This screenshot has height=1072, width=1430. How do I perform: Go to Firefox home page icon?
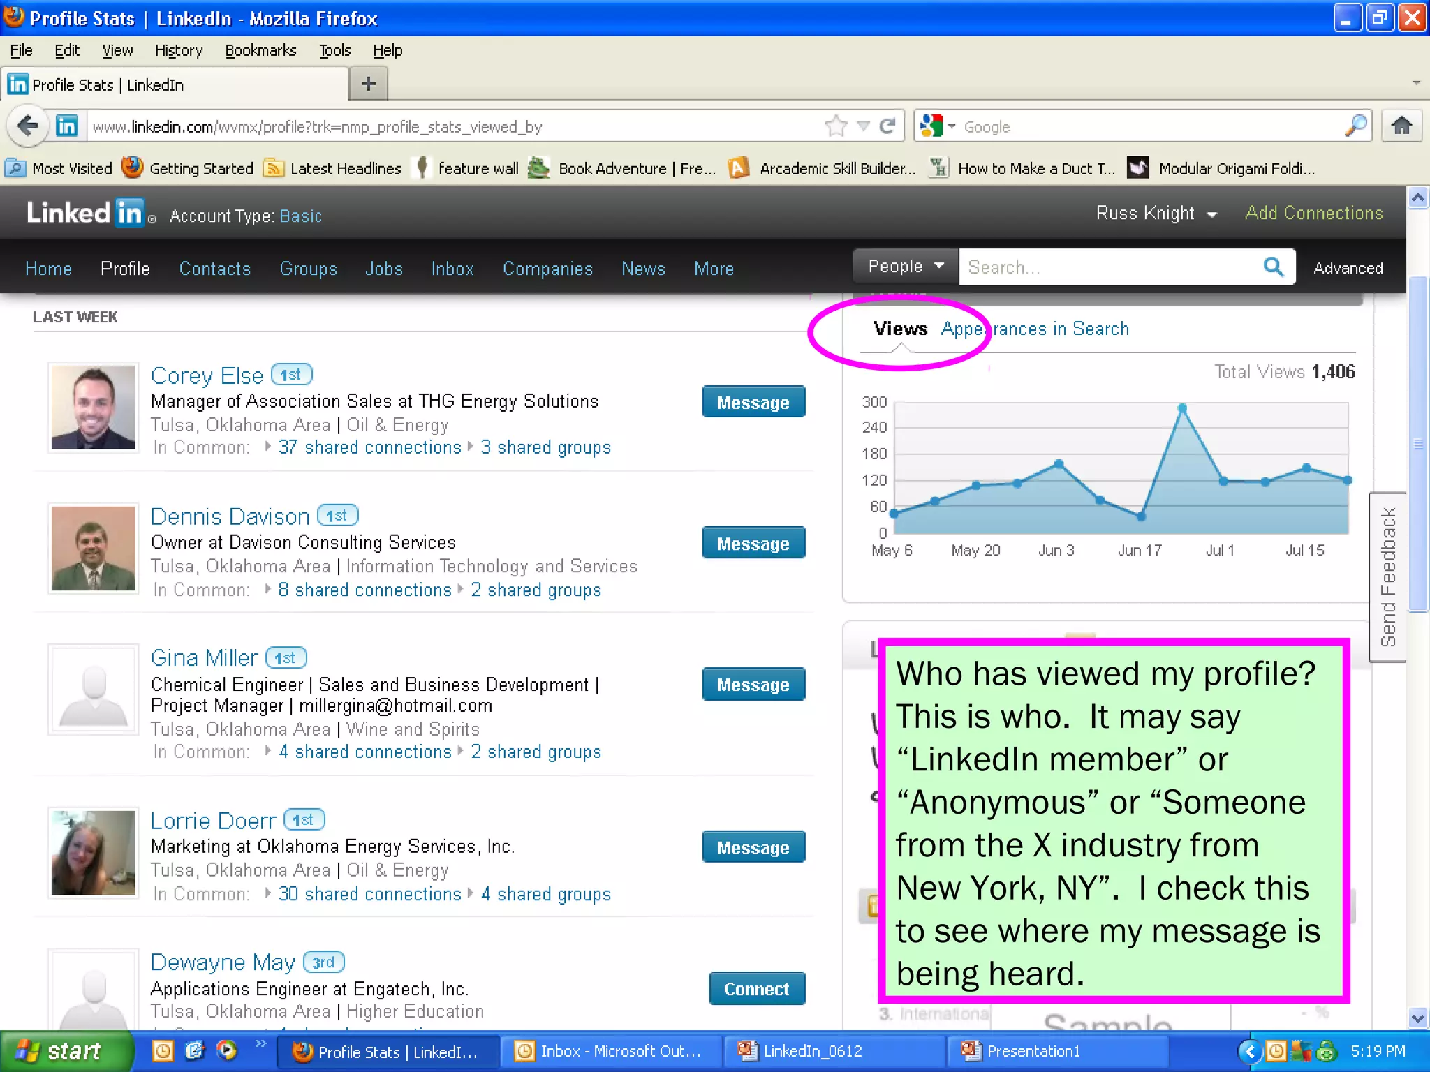(1401, 126)
